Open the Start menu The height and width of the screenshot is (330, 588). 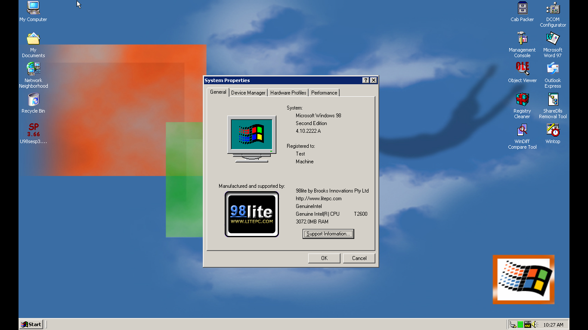coord(31,324)
